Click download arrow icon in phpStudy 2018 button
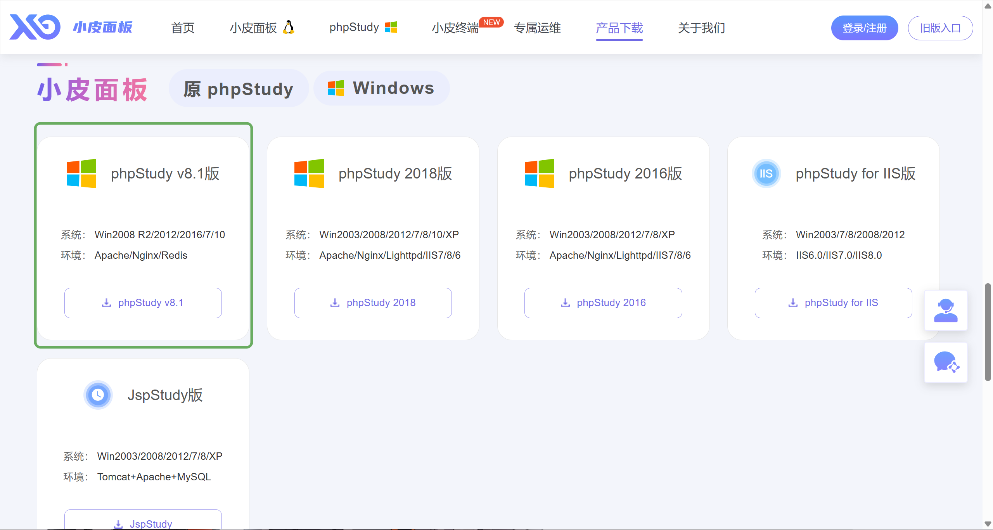 tap(335, 303)
